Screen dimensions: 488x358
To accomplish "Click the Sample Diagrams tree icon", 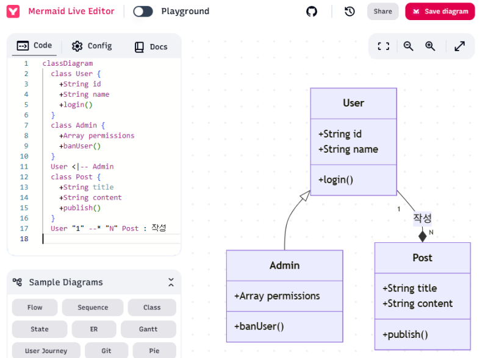I will coord(17,282).
